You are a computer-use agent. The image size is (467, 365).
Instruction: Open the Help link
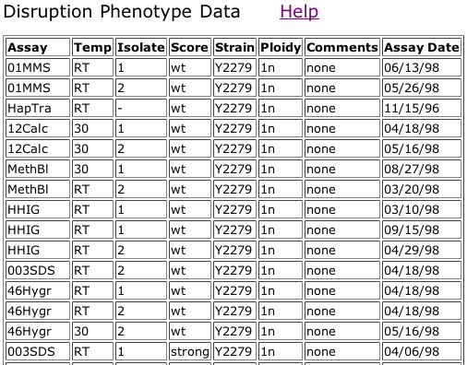click(299, 12)
